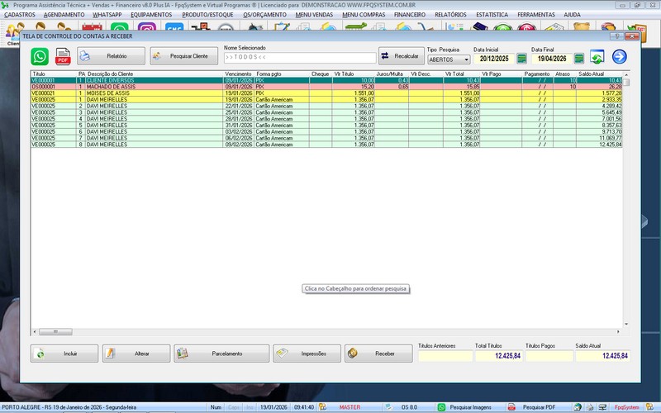
Task: Click the blue arrow exit icon
Action: (x=619, y=57)
